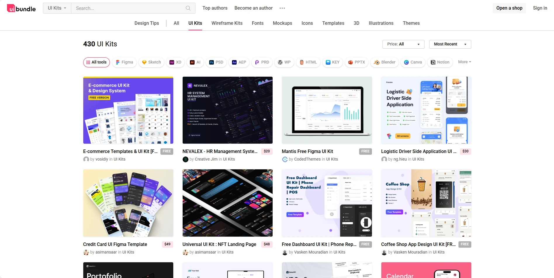Open author name asimansaar under Universal UI Kit
Viewport: 554px width, 278px height.
(205, 252)
